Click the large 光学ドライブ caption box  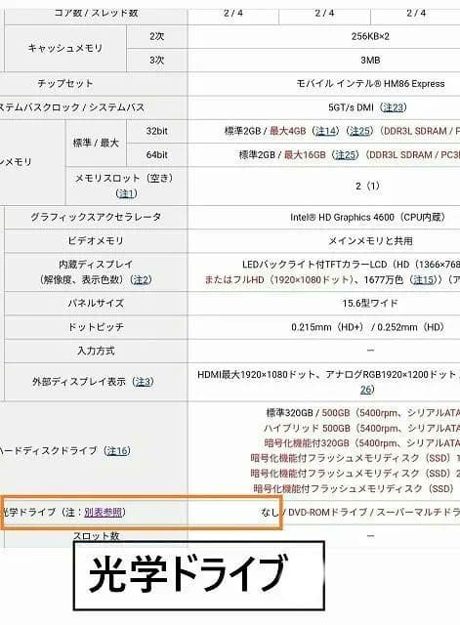(198, 575)
